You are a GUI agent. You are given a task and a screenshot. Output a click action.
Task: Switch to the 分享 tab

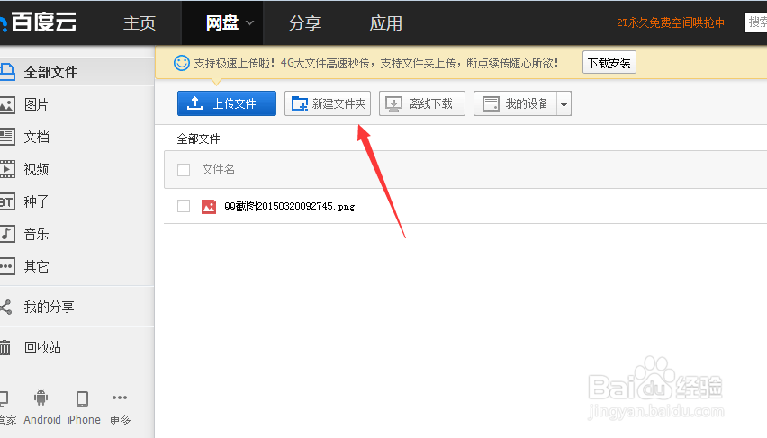coord(305,23)
